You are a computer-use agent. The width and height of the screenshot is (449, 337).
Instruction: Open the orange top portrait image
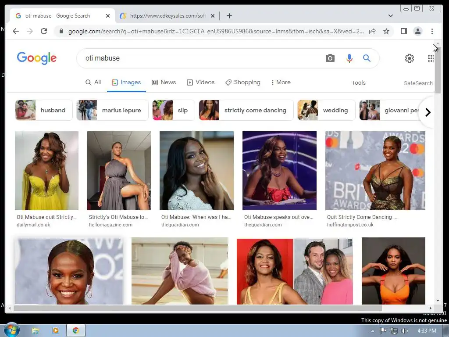393,271
